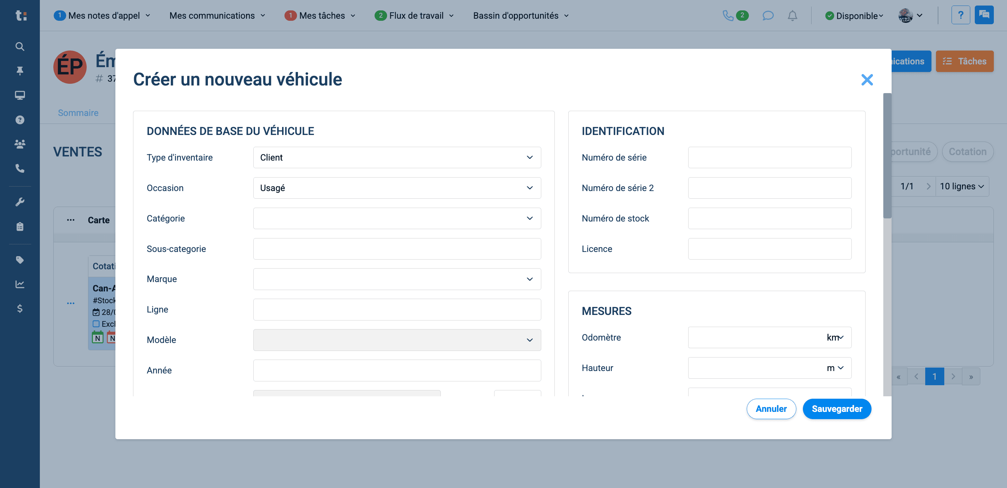The height and width of the screenshot is (488, 1007).
Task: Open the monitor icon in the sidebar
Action: point(20,95)
